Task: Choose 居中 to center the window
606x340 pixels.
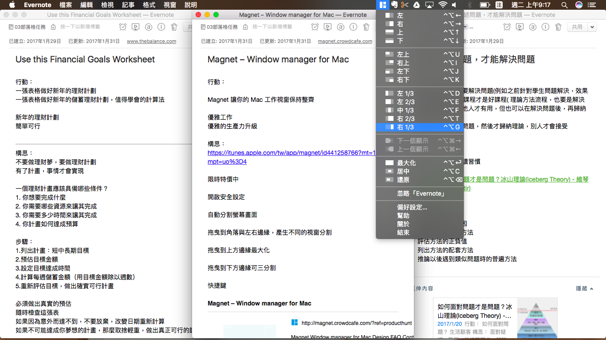Action: pos(420,171)
